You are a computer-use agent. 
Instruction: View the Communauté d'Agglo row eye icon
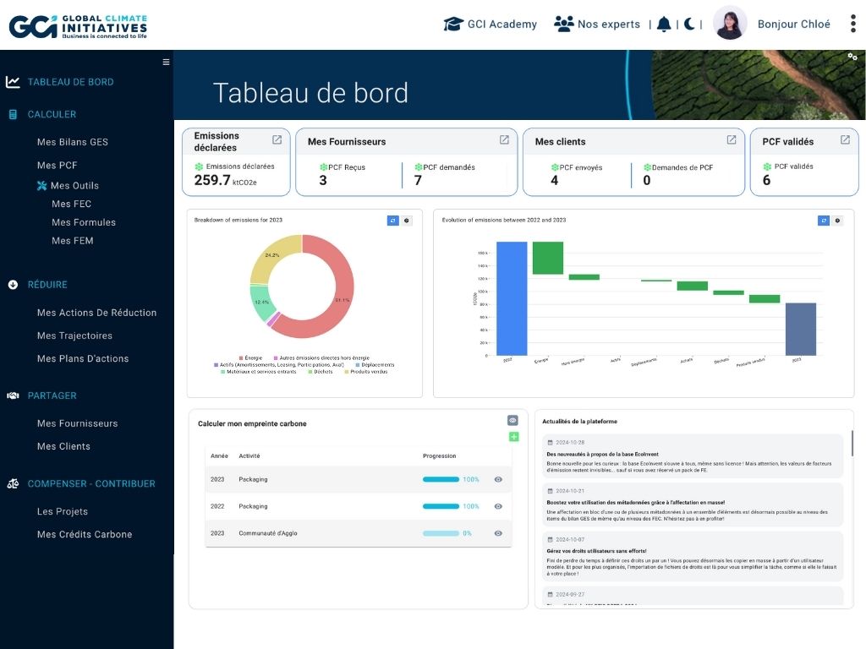[x=498, y=533]
